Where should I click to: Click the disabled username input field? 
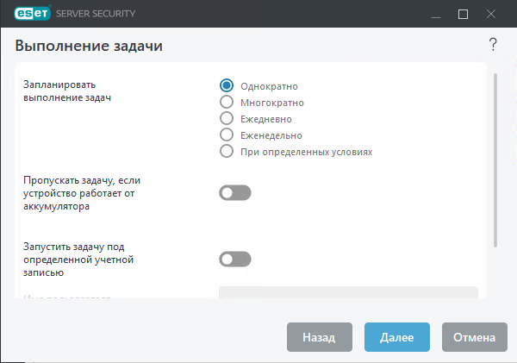[348, 292]
